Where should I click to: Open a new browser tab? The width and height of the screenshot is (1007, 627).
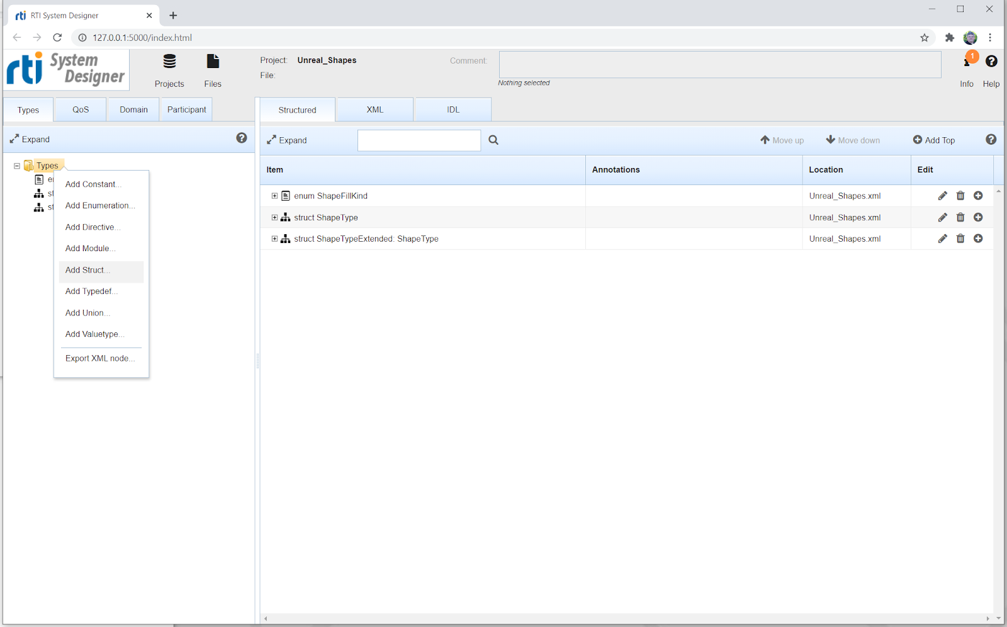(173, 15)
